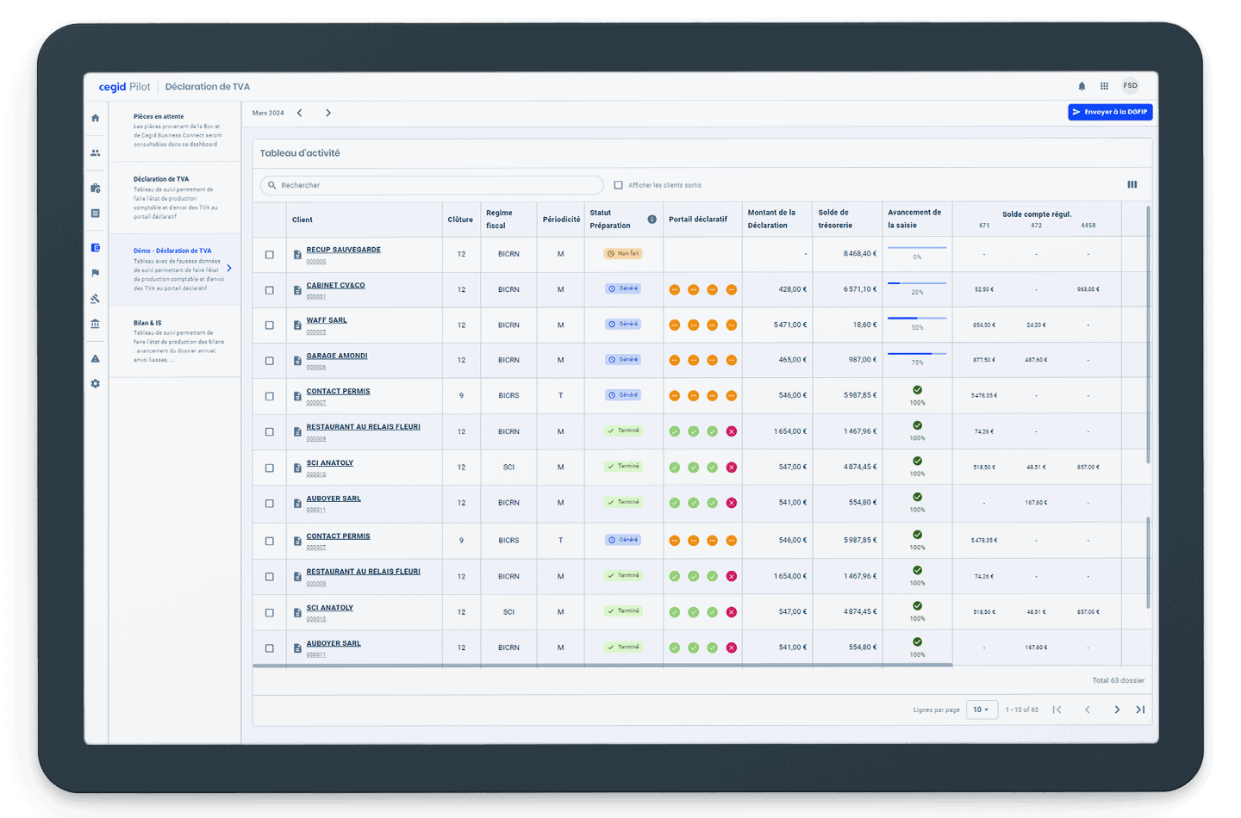This screenshot has width=1241, height=818.
Task: Select the RECUP SAUVEGARDE row checkbox
Action: [270, 255]
